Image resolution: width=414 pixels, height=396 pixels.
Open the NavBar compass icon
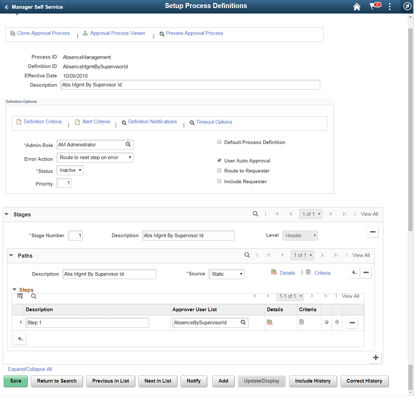(x=407, y=6)
